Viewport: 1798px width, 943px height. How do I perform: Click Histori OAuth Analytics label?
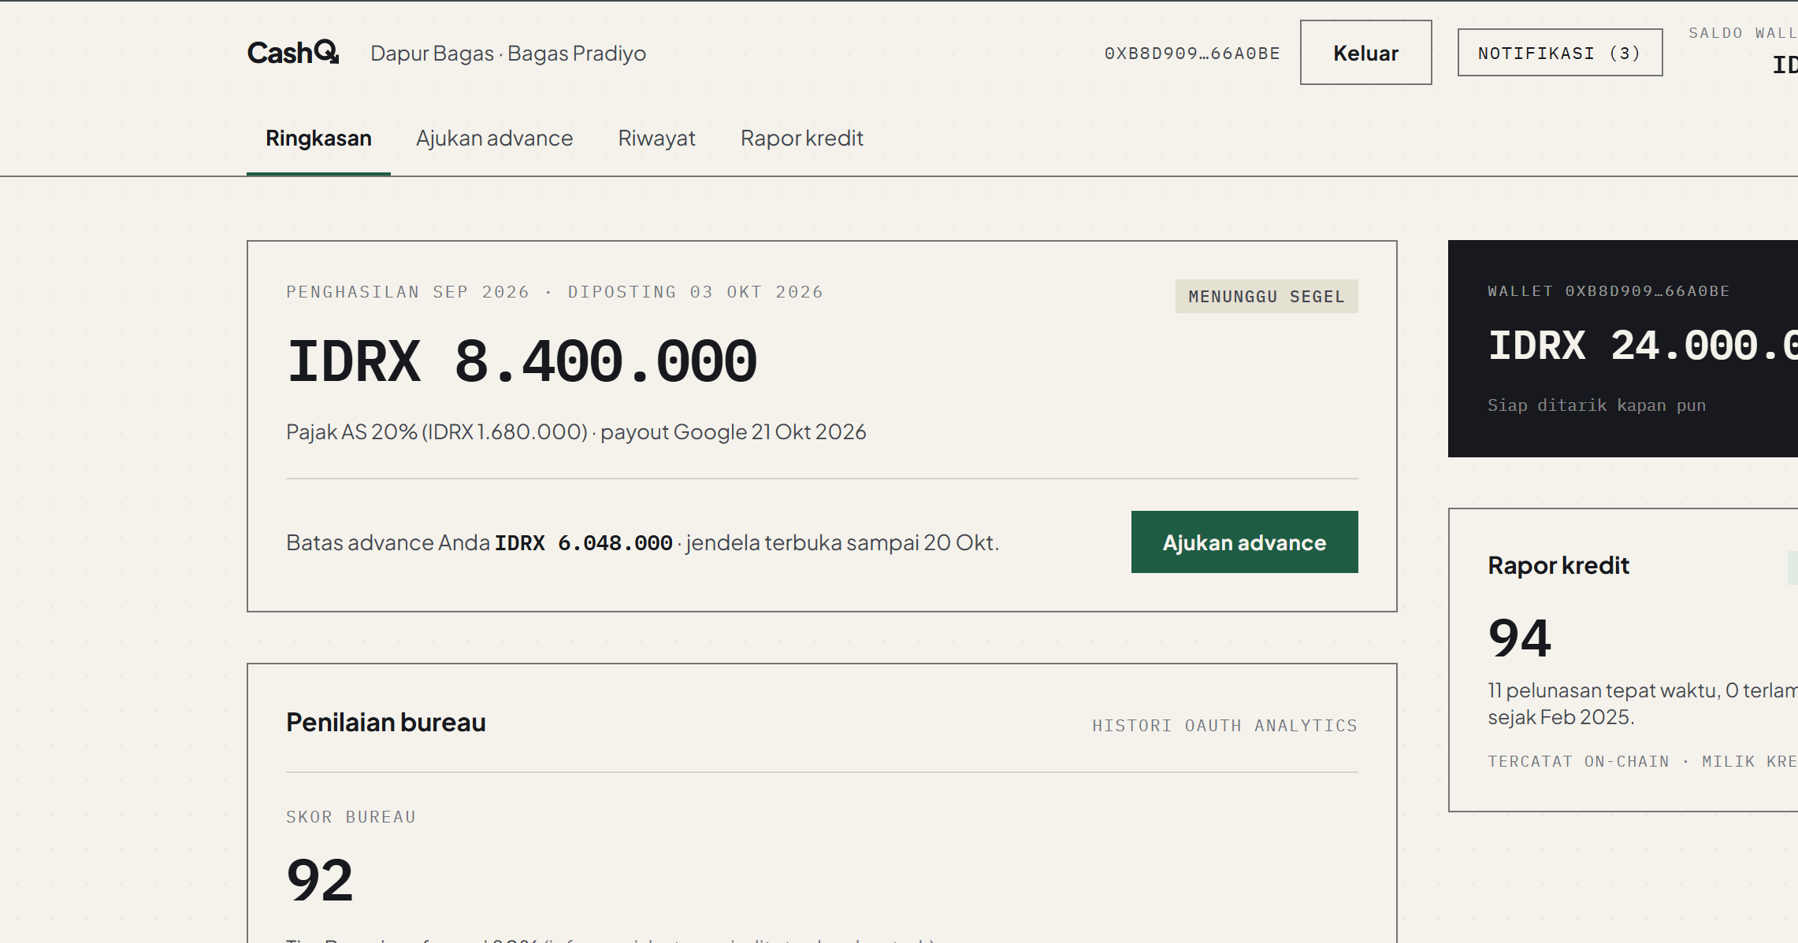1224,726
